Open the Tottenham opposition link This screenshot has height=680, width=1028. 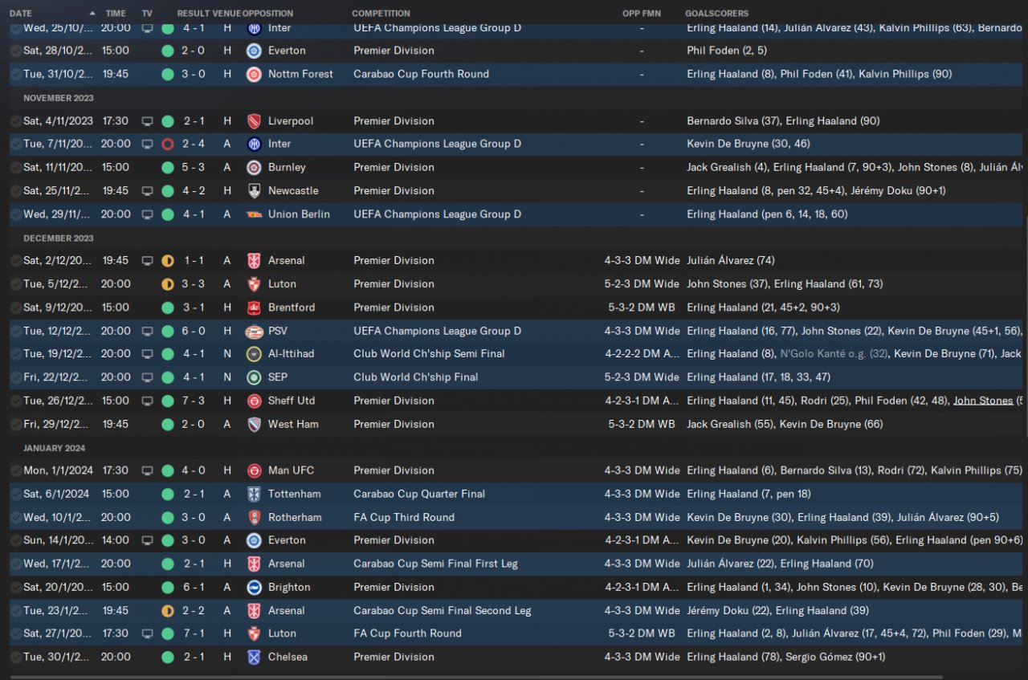tap(294, 494)
